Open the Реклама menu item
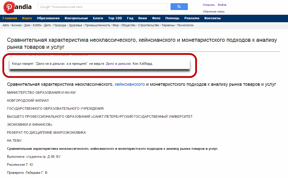Screen dimensions: 288x178 point(192,18)
